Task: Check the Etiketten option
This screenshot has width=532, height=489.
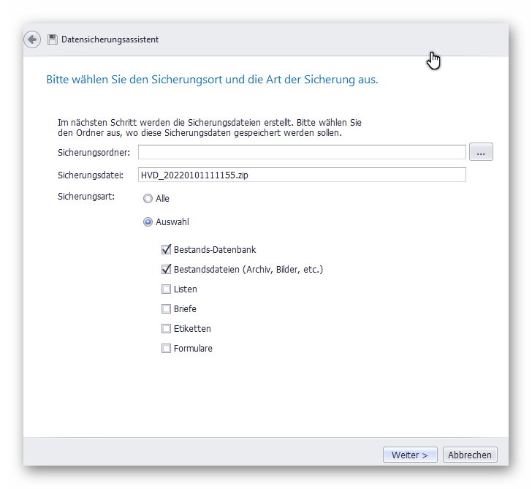Action: pos(167,329)
